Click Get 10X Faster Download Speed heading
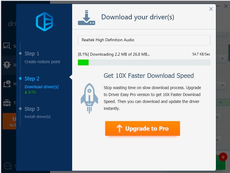Screen dimensions: 230x173 click(x=149, y=76)
